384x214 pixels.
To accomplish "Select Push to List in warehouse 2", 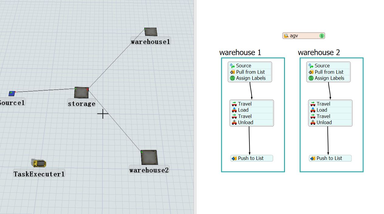I will click(x=330, y=158).
